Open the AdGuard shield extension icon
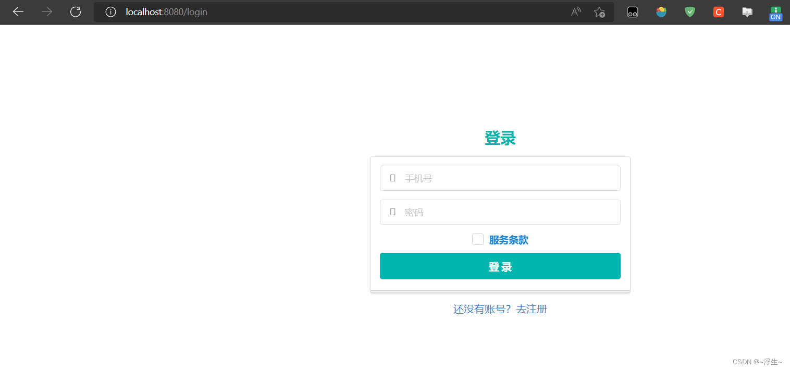Screen dimensions: 790x370 (x=689, y=11)
